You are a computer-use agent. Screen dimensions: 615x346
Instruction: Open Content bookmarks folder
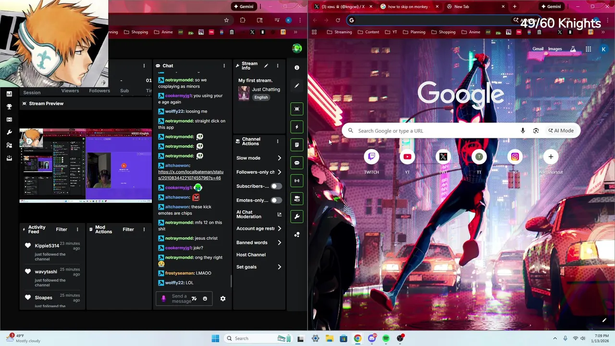point(368,32)
